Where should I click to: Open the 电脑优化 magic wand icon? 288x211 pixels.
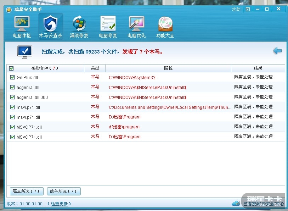coord(137,24)
